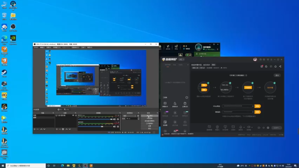Adjust transition duration stepper arrows
The height and width of the screenshot is (168, 299).
138,118
